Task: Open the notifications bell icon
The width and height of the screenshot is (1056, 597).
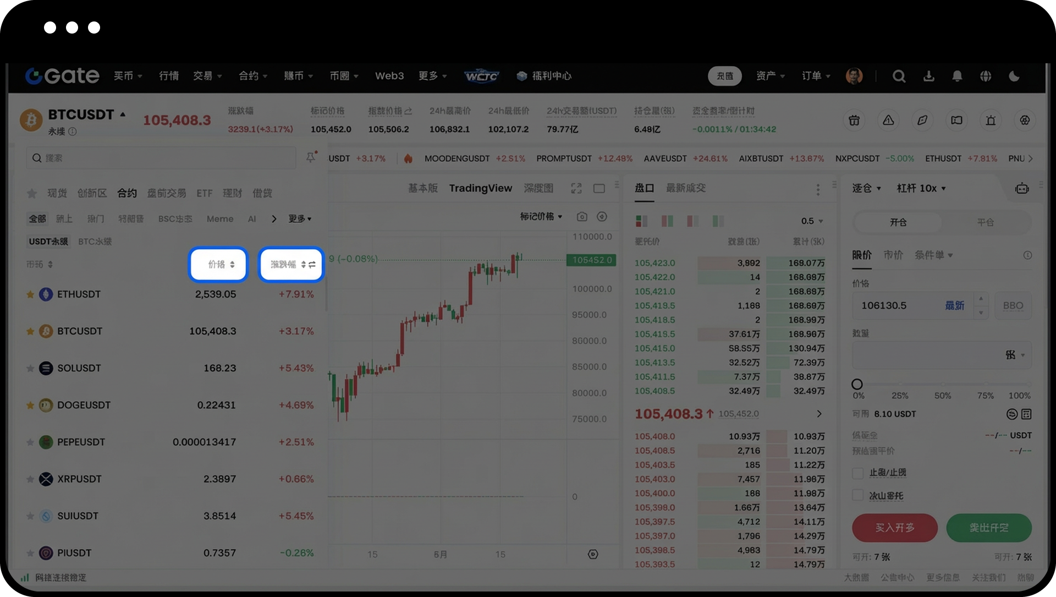Action: click(x=957, y=76)
